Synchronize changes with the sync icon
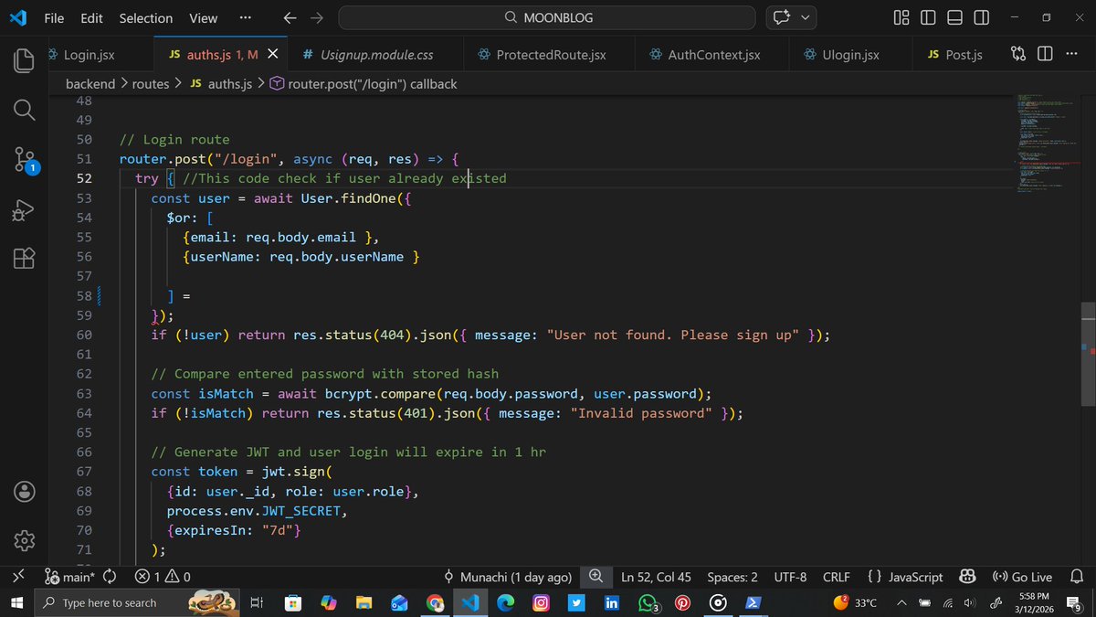The image size is (1096, 617). (111, 577)
